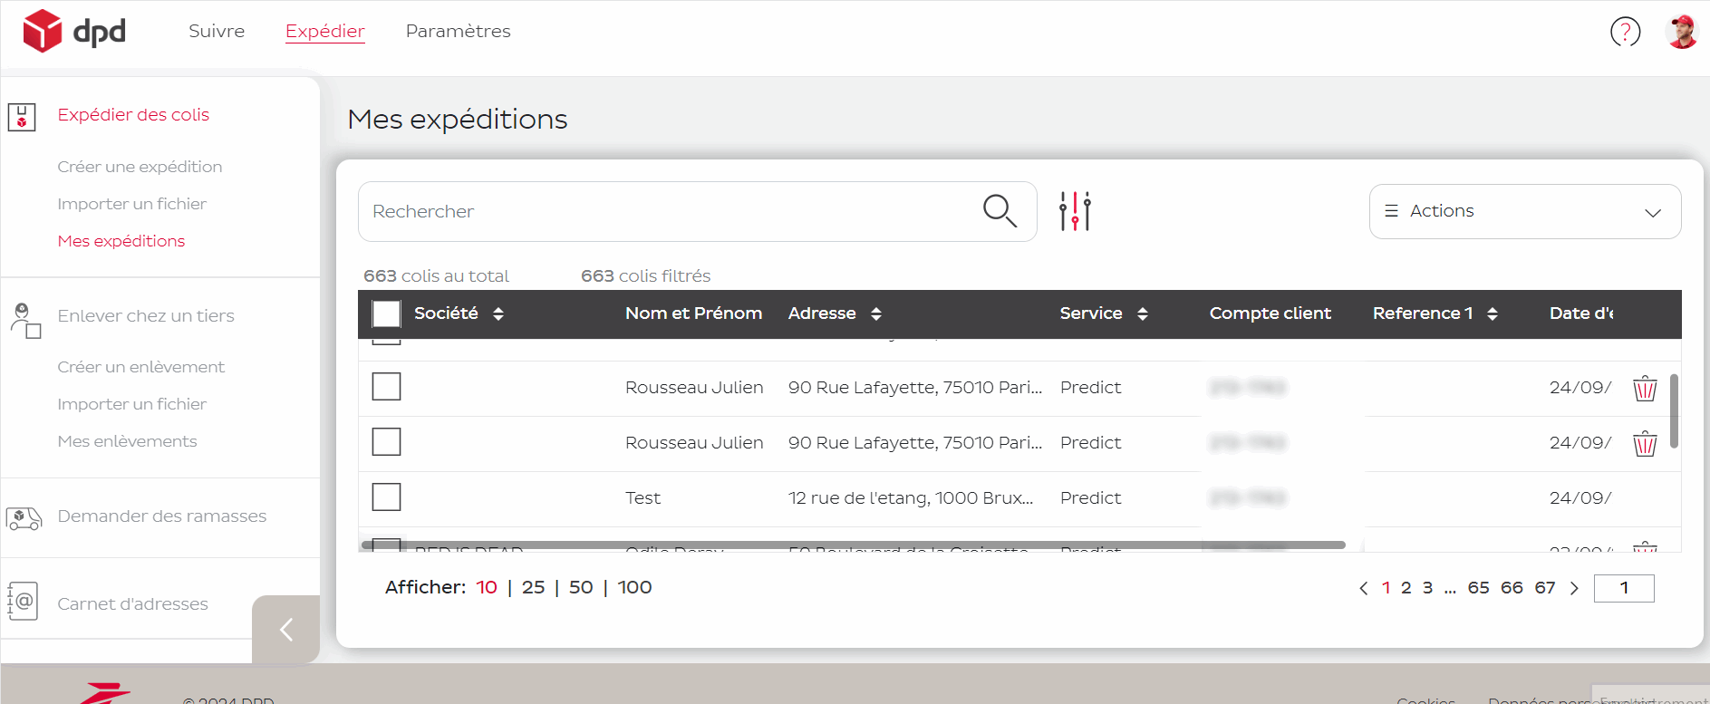Image resolution: width=1710 pixels, height=704 pixels.
Task: Click the Carnet d'adresses book icon
Action: pos(23,602)
